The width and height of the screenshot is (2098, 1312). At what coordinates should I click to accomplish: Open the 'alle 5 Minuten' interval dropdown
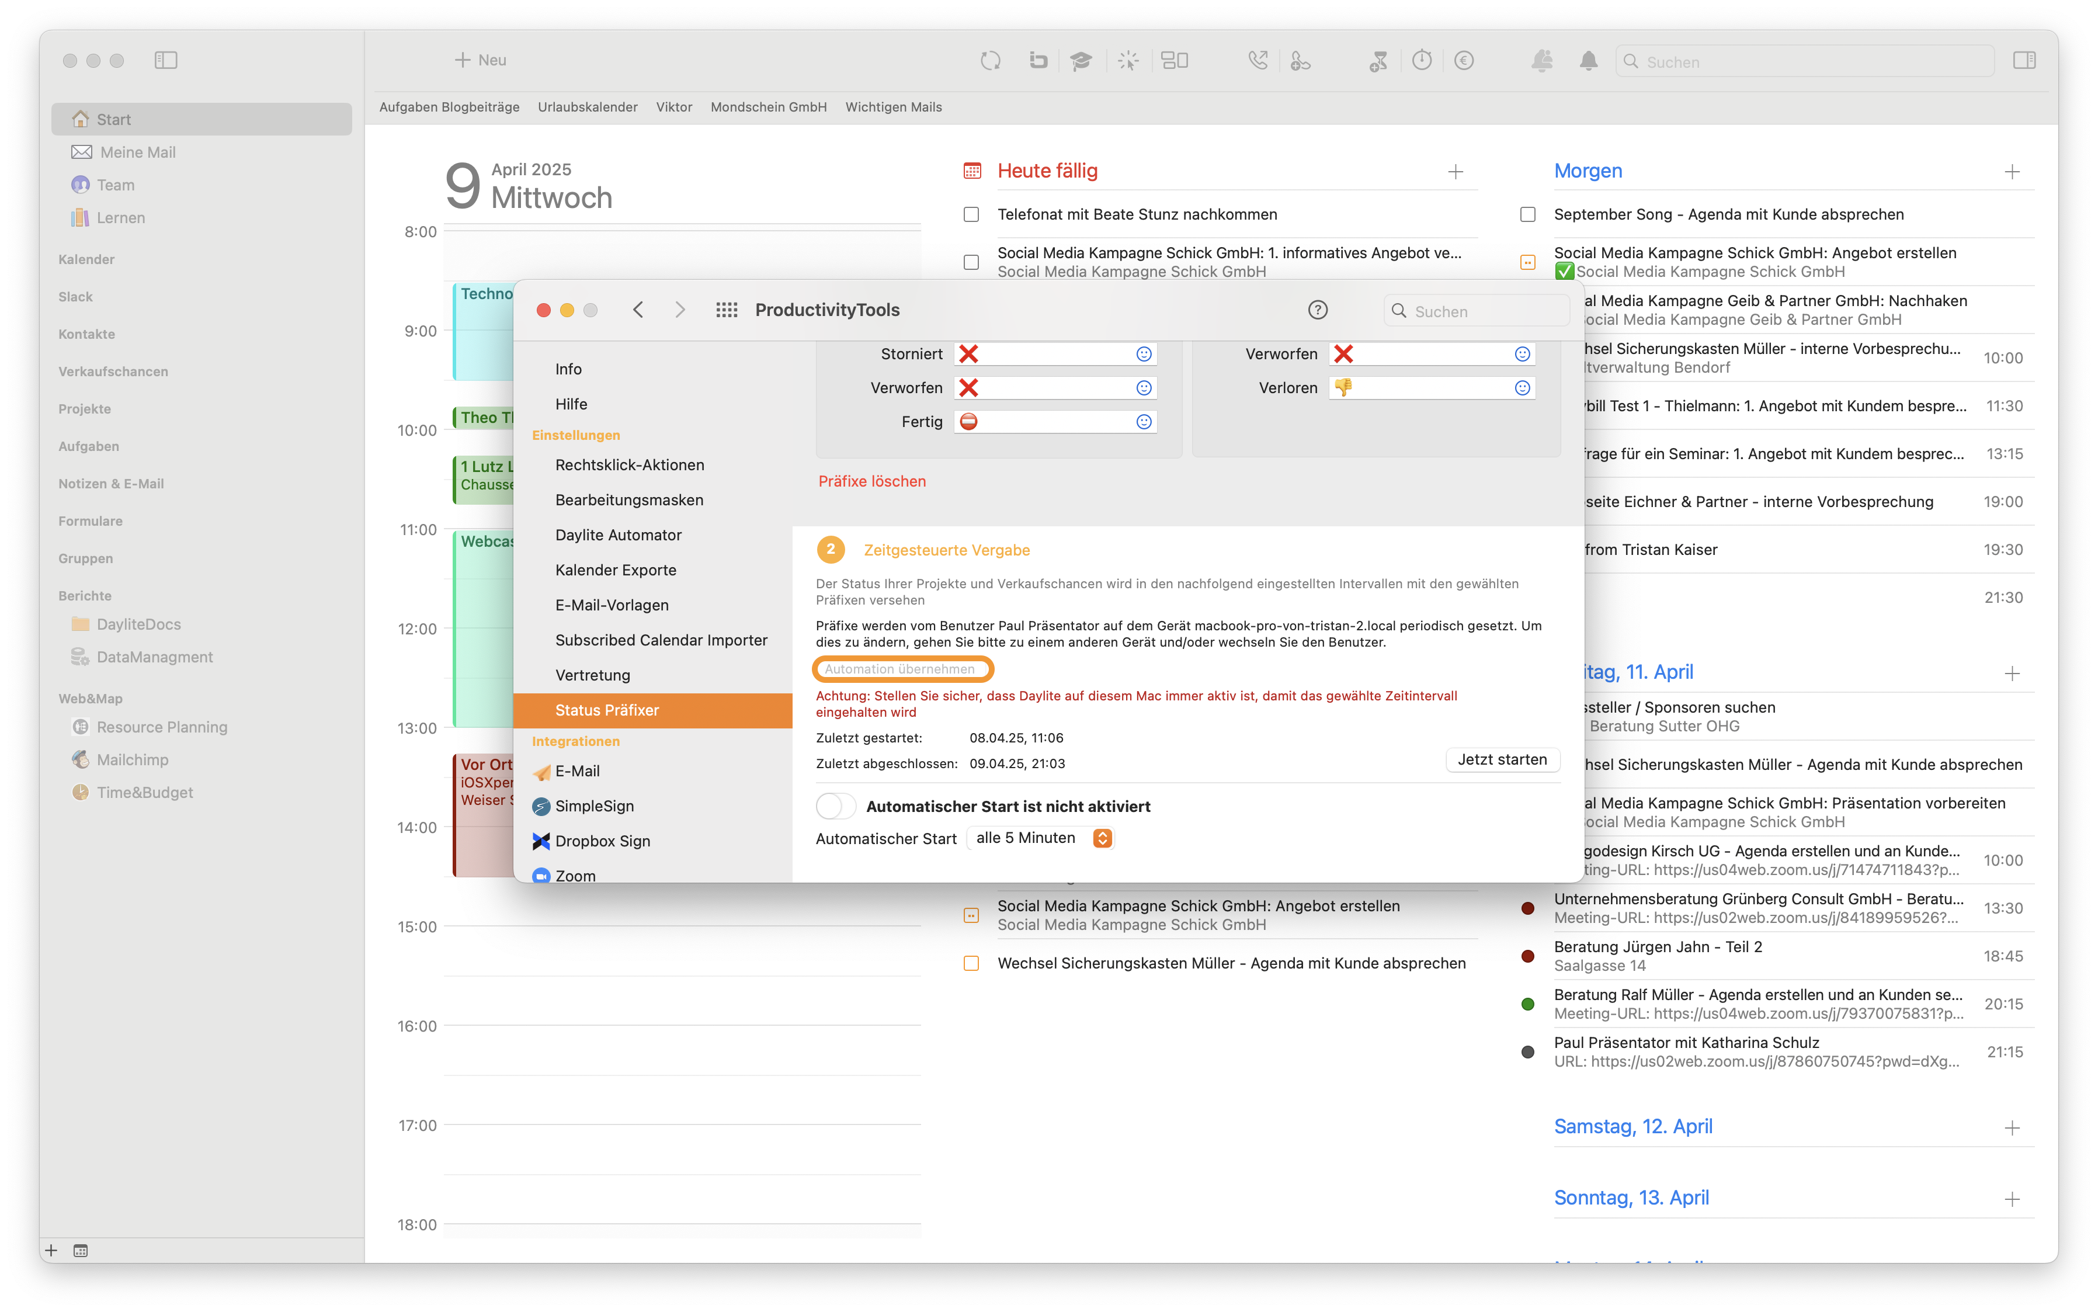coord(1041,838)
